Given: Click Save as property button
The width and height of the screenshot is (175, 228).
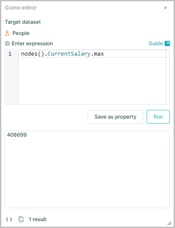Looking at the screenshot, I should tap(115, 117).
